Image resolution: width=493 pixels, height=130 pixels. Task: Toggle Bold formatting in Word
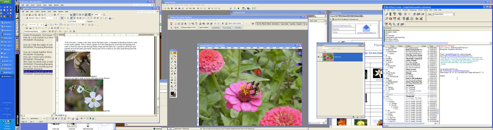[x=62, y=18]
